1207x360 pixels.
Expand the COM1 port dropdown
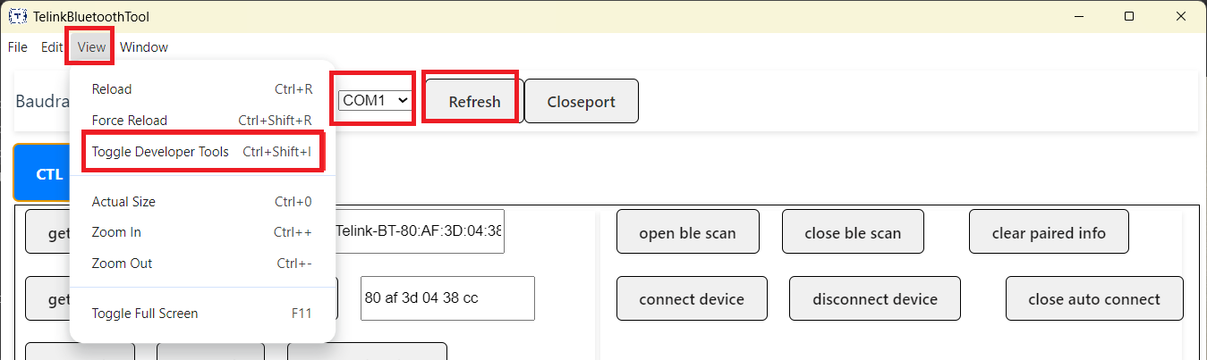(x=374, y=101)
